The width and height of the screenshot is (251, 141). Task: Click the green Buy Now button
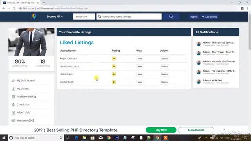(161, 130)
